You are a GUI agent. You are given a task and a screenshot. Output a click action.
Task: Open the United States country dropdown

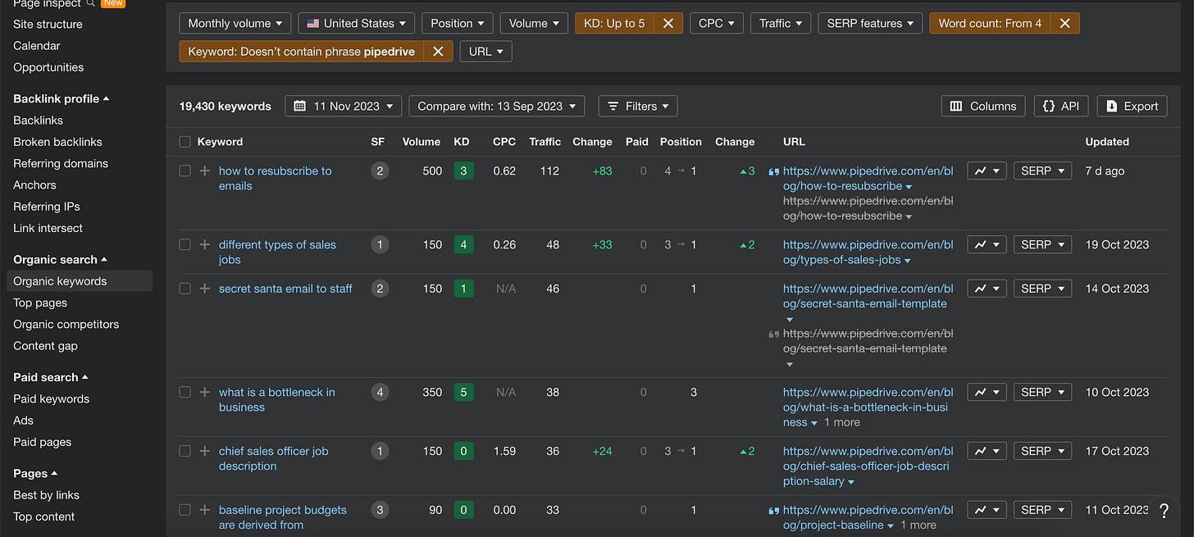tap(357, 24)
